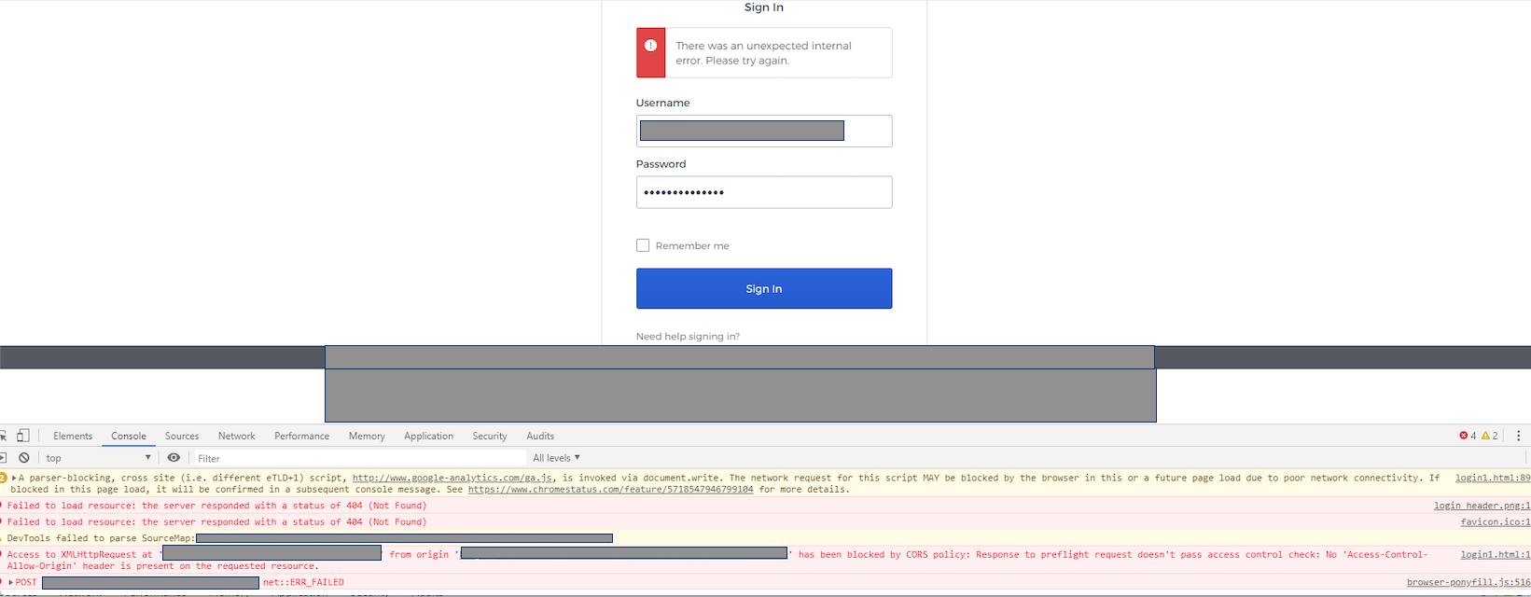Focus the console Filter text box
This screenshot has width=1531, height=597.
[359, 458]
